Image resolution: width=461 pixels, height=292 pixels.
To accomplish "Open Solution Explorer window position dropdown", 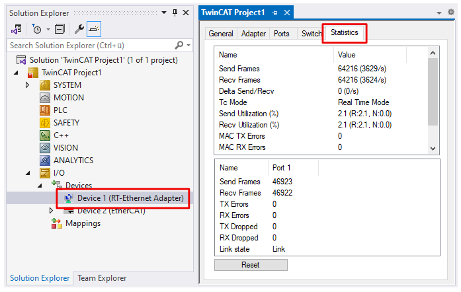I will 164,13.
